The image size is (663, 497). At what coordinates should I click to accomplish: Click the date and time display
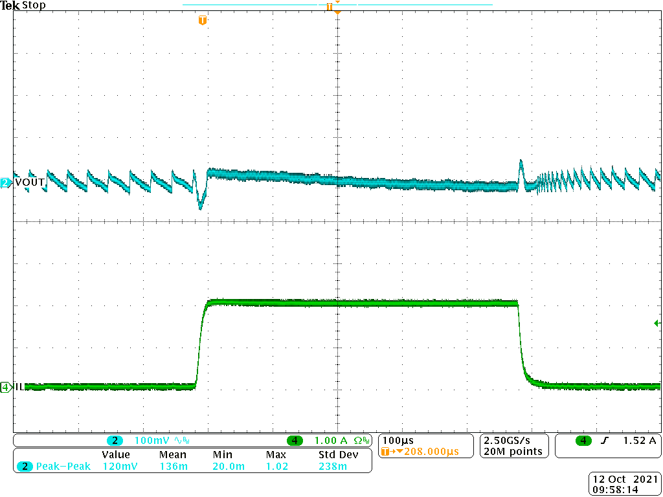point(625,484)
